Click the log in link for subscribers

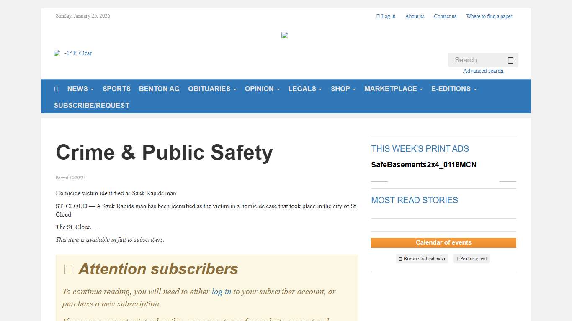(x=221, y=292)
